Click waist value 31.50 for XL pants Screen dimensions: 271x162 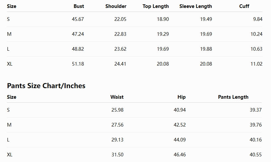pyautogui.click(x=117, y=155)
